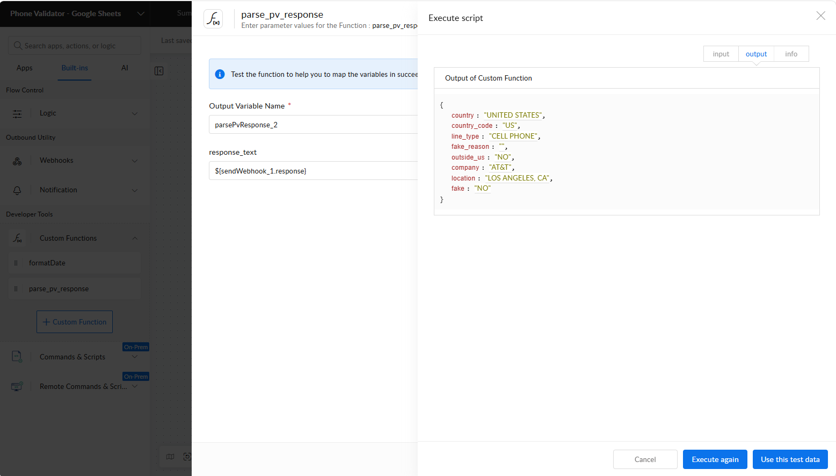The height and width of the screenshot is (476, 836).
Task: Click the search magnifier icon in sidebar
Action: [18, 46]
